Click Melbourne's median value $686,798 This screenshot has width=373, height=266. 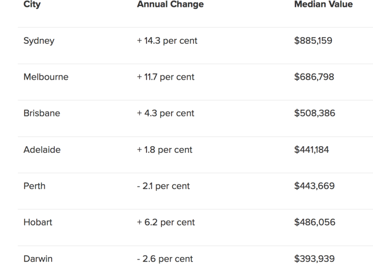tap(314, 77)
